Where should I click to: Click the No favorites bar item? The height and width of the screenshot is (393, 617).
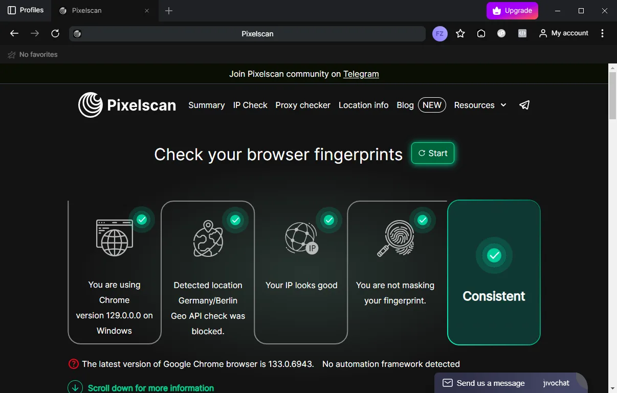[x=33, y=54]
